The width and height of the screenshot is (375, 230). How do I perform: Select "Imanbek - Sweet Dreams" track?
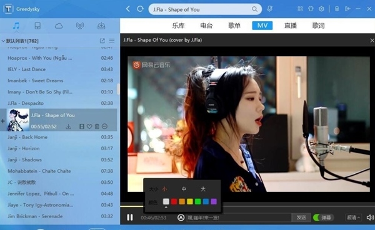point(59,80)
